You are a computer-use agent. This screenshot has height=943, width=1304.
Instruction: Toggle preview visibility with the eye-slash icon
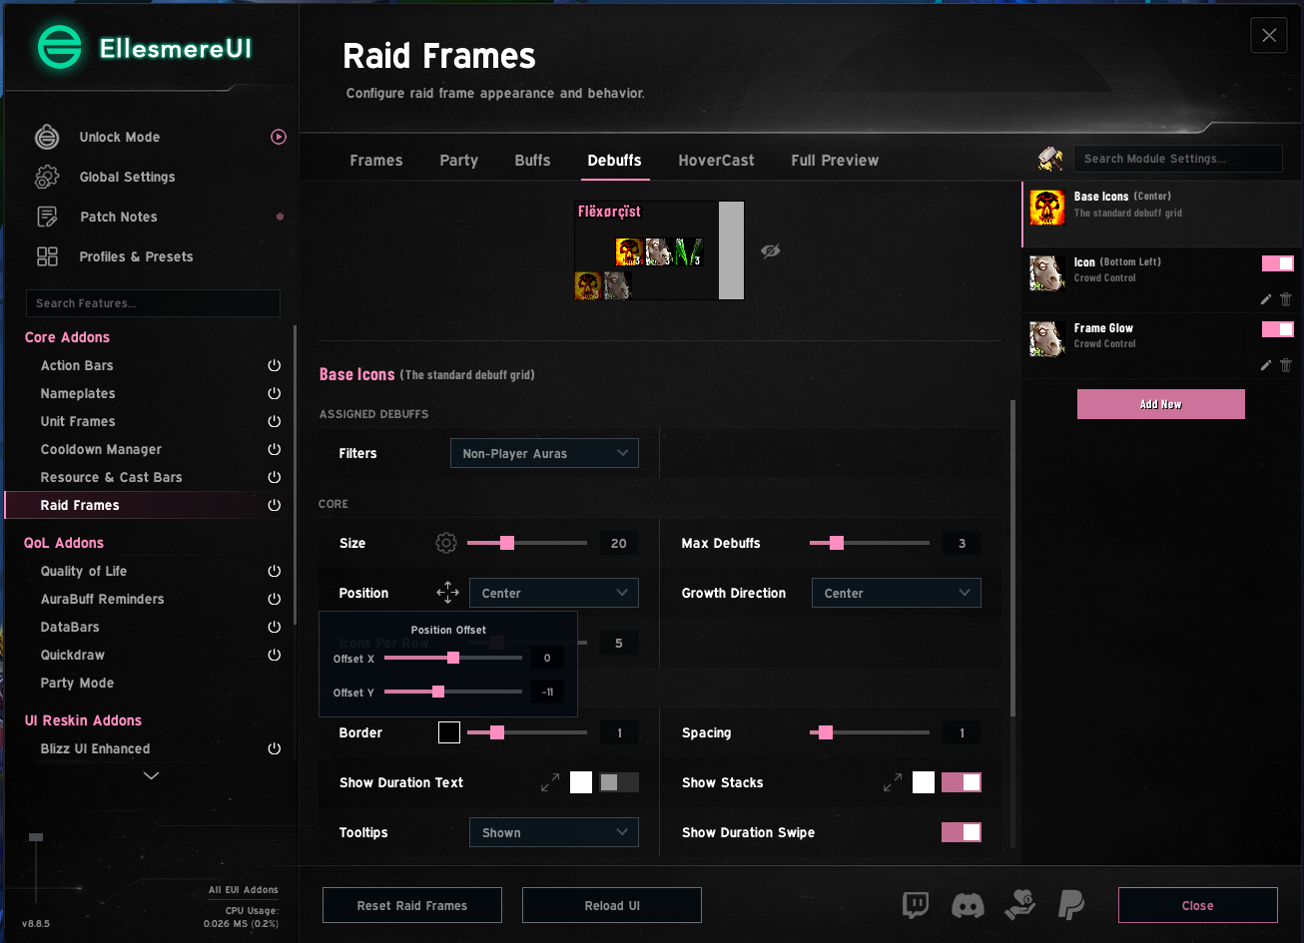[770, 250]
